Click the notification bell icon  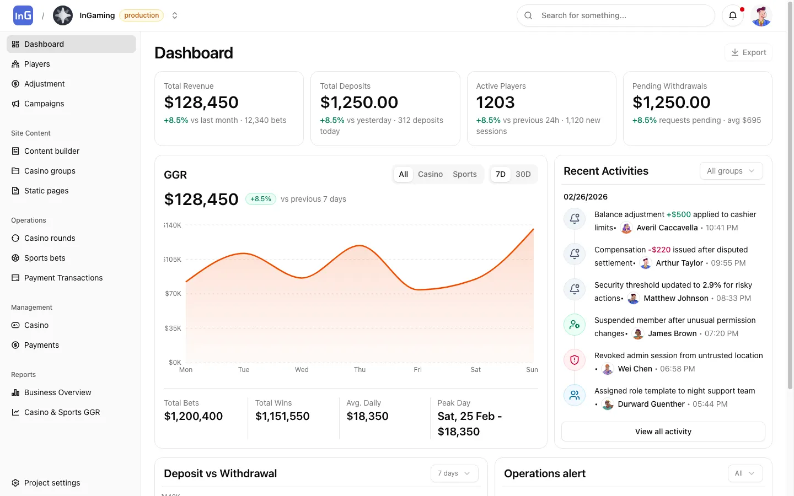tap(732, 15)
